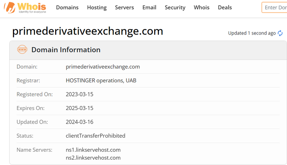Open the Servers menu

(124, 8)
